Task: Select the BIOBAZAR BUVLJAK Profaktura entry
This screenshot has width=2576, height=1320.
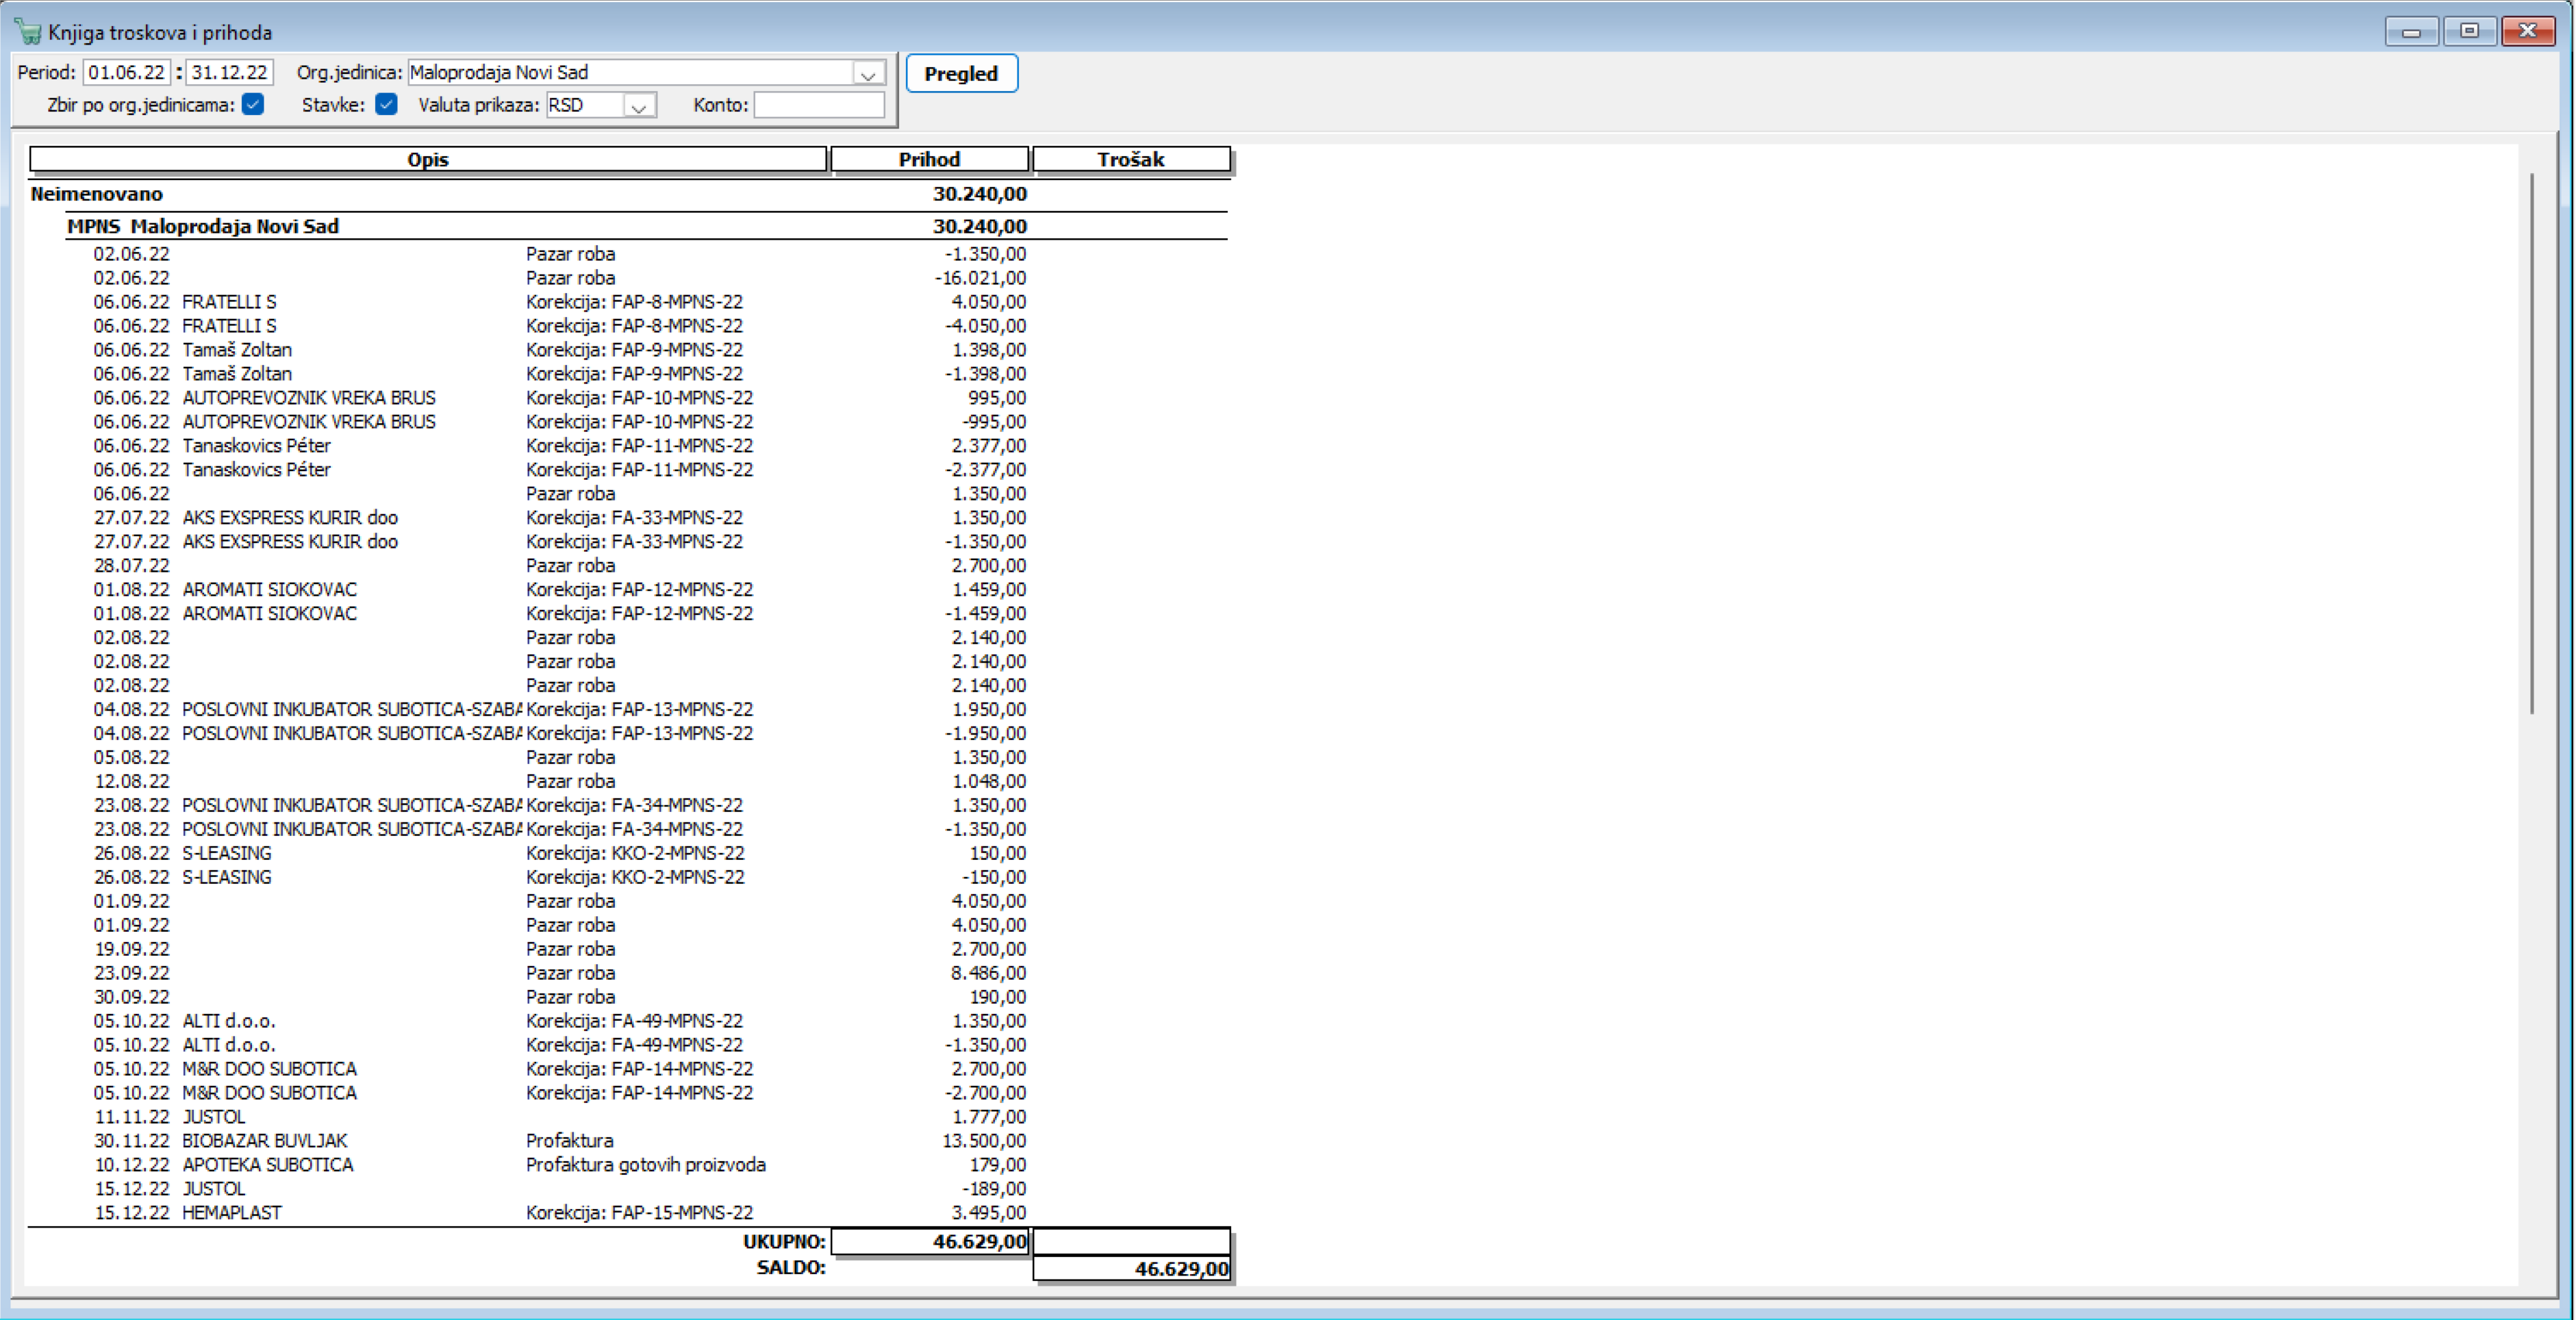Action: point(265,1141)
